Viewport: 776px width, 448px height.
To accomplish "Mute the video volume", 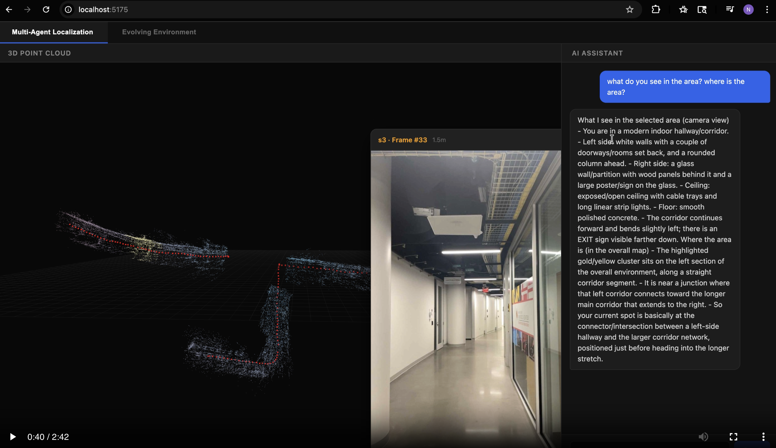I will pos(703,436).
